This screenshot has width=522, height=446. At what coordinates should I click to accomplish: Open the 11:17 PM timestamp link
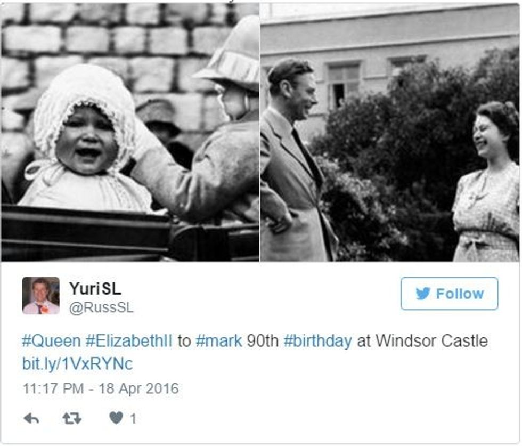click(x=53, y=388)
